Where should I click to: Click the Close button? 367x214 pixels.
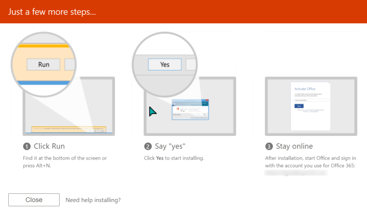click(x=34, y=200)
